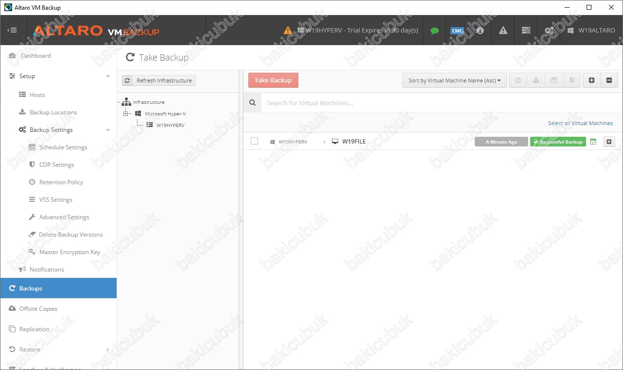The image size is (623, 370).
Task: Tick the checkbox for W19FILE
Action: coord(254,141)
